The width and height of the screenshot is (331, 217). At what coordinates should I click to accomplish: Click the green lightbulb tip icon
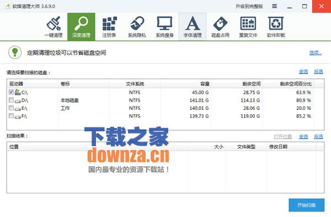pos(15,52)
